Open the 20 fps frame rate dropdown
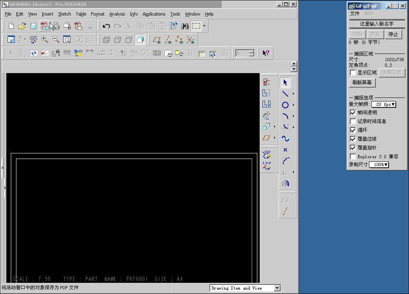This screenshot has width=409, height=294. point(384,104)
